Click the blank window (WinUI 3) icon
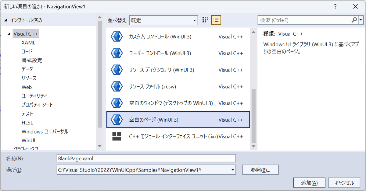The height and width of the screenshot is (191, 366). click(x=116, y=103)
